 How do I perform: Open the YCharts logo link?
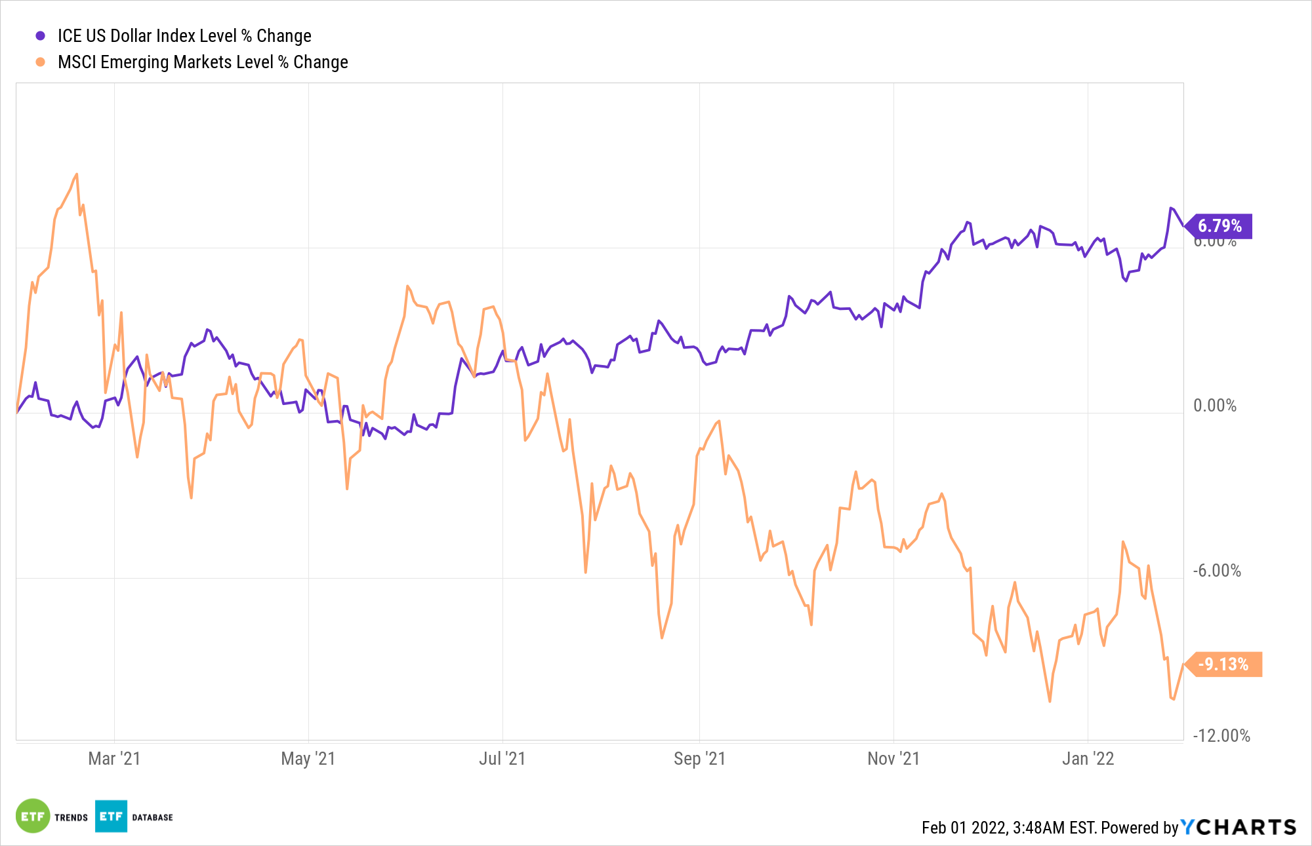(x=1239, y=827)
